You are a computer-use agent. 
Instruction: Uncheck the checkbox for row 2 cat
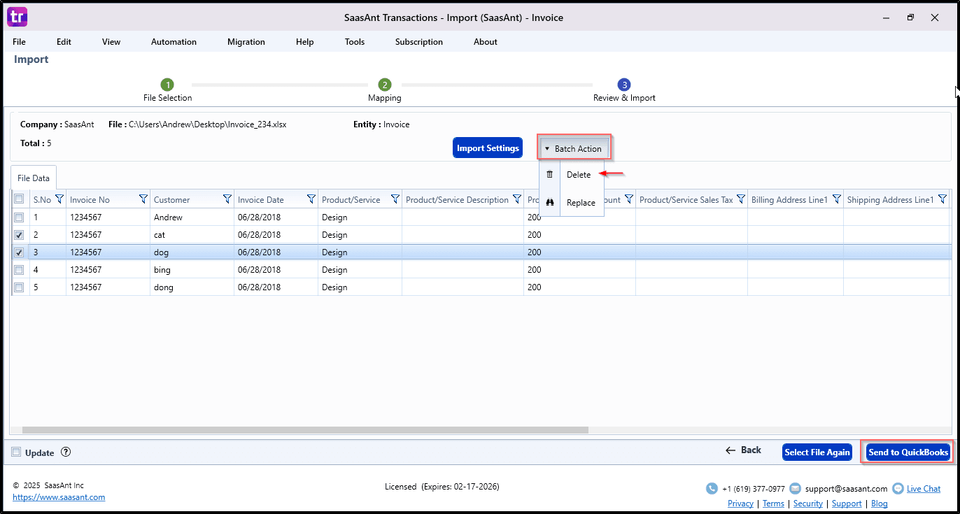click(x=19, y=235)
